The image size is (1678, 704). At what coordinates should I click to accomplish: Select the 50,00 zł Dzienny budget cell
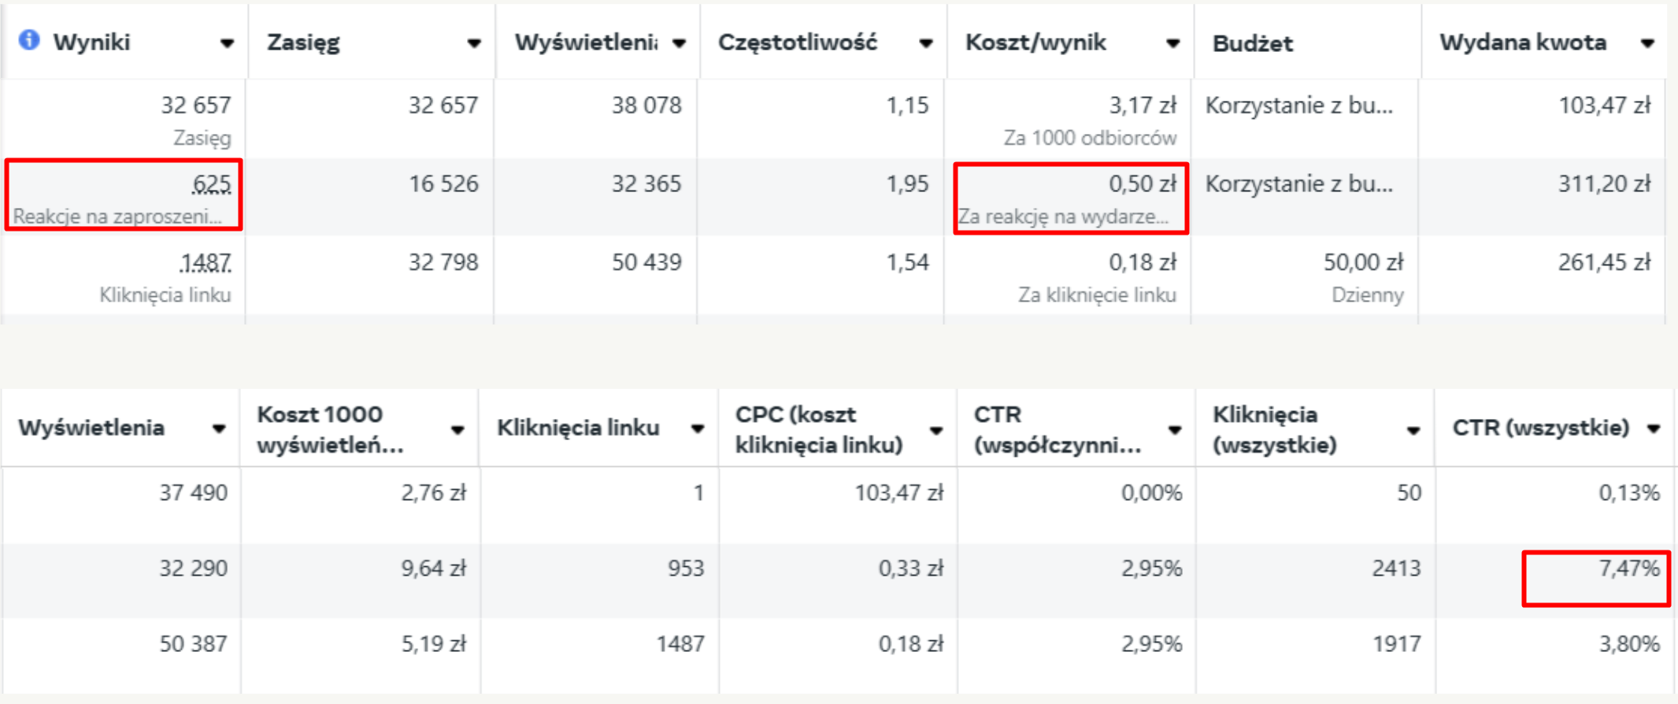(x=1306, y=277)
